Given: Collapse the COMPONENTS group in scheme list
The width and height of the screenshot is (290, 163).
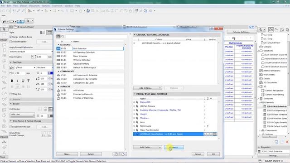Looking at the screenshot, I should 58,72.
